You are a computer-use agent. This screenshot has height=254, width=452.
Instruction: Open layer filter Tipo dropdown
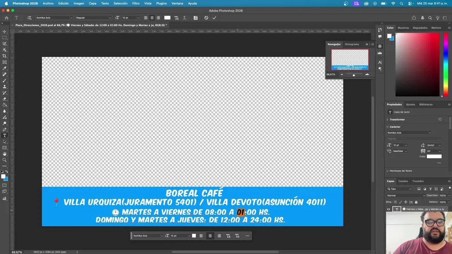[x=399, y=189]
